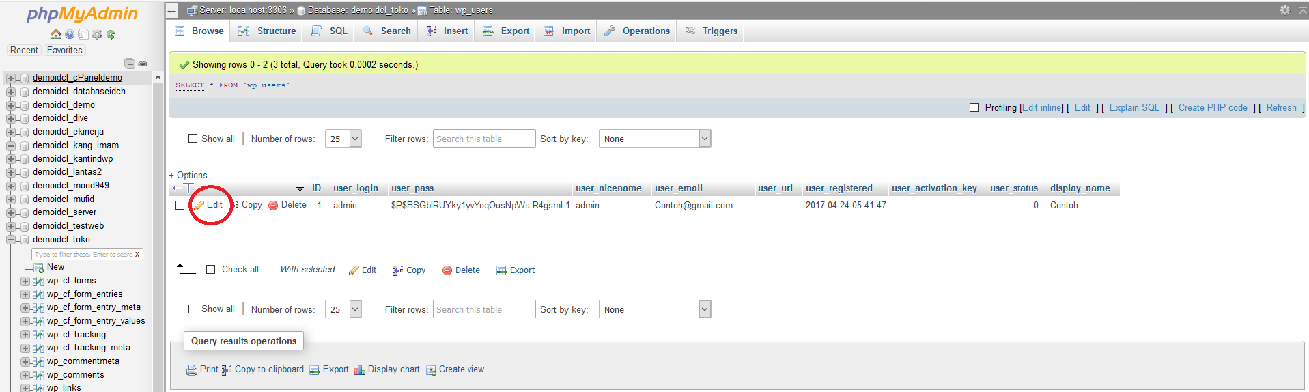This screenshot has width=1309, height=392.
Task: Open the Operations tab
Action: [637, 31]
